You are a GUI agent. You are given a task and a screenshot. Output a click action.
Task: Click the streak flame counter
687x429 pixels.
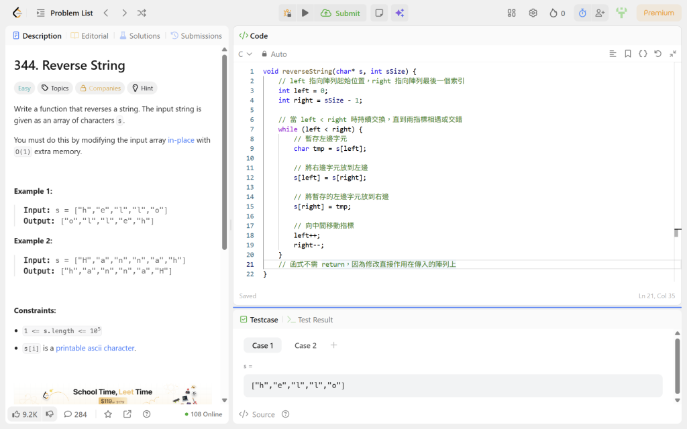[557, 13]
